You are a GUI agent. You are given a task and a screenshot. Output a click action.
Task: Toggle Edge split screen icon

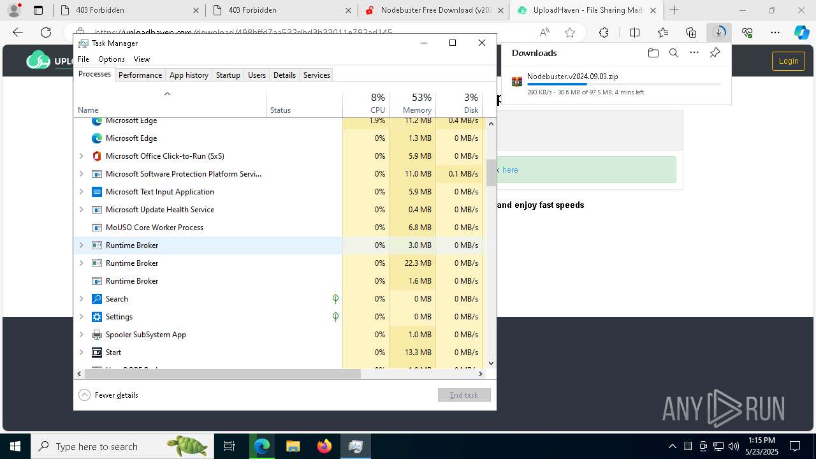tap(634, 33)
